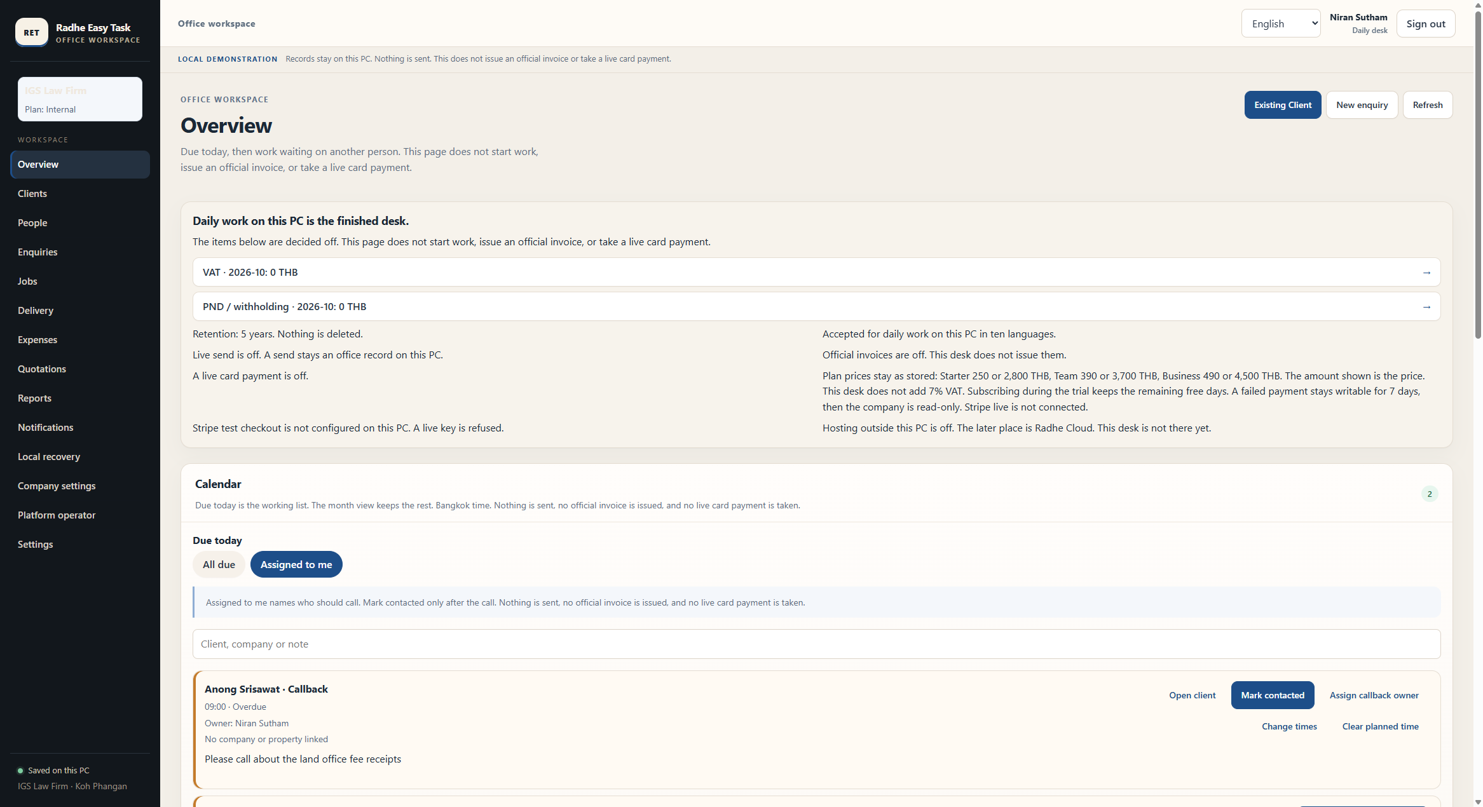Viewport: 1483px width, 807px height.
Task: Open the English language dropdown
Action: tap(1280, 24)
